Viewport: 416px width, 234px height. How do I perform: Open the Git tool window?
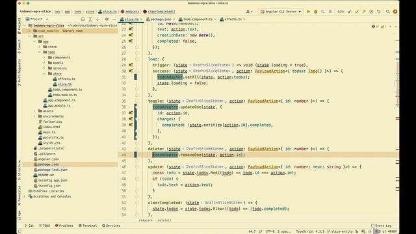29,226
